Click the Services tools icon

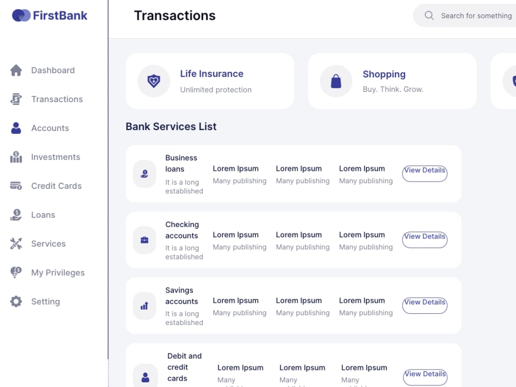coord(16,244)
